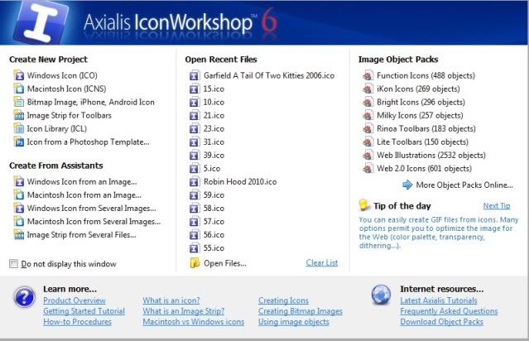529x341 pixels.
Task: Open the Creating Icons help link
Action: point(283,300)
